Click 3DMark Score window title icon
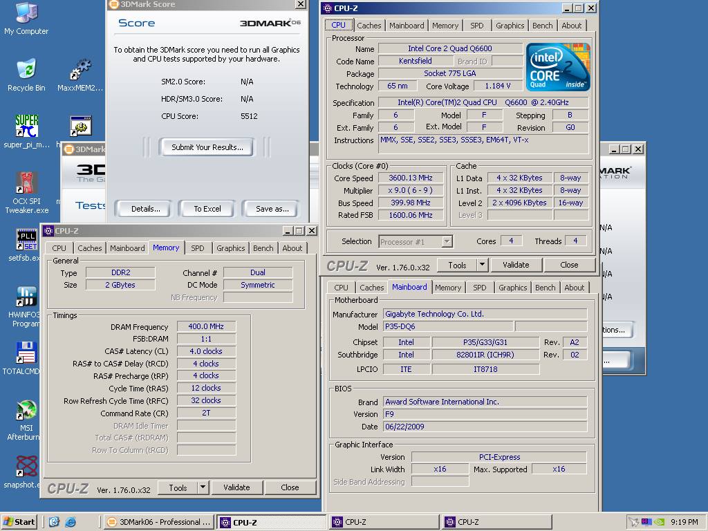 114,5
